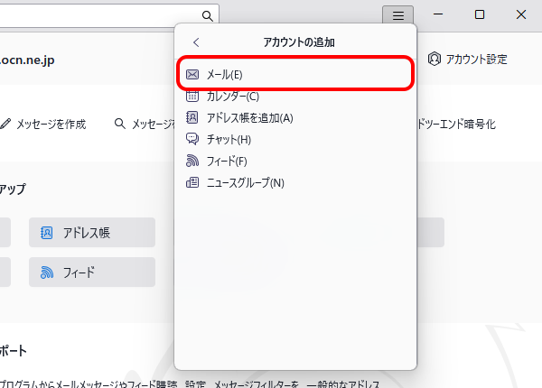542x388 pixels.
Task: Maximize the Thunderbird window
Action: 480,14
